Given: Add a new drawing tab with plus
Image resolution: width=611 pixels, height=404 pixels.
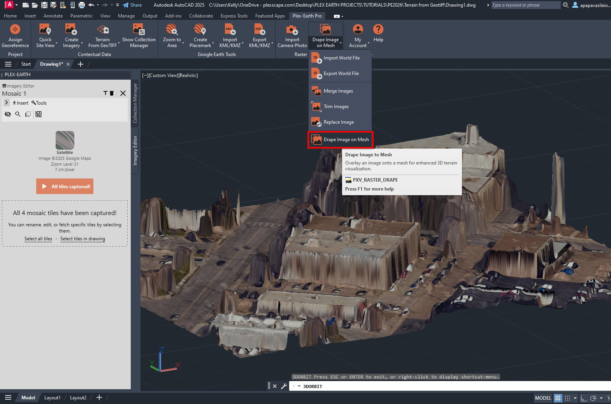Looking at the screenshot, I should [81, 64].
